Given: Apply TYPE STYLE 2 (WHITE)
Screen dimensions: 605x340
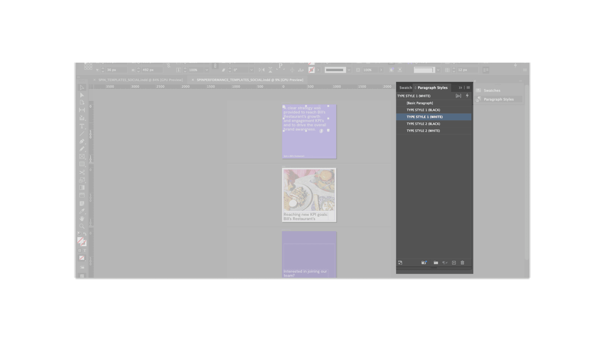Looking at the screenshot, I should pyautogui.click(x=434, y=131).
